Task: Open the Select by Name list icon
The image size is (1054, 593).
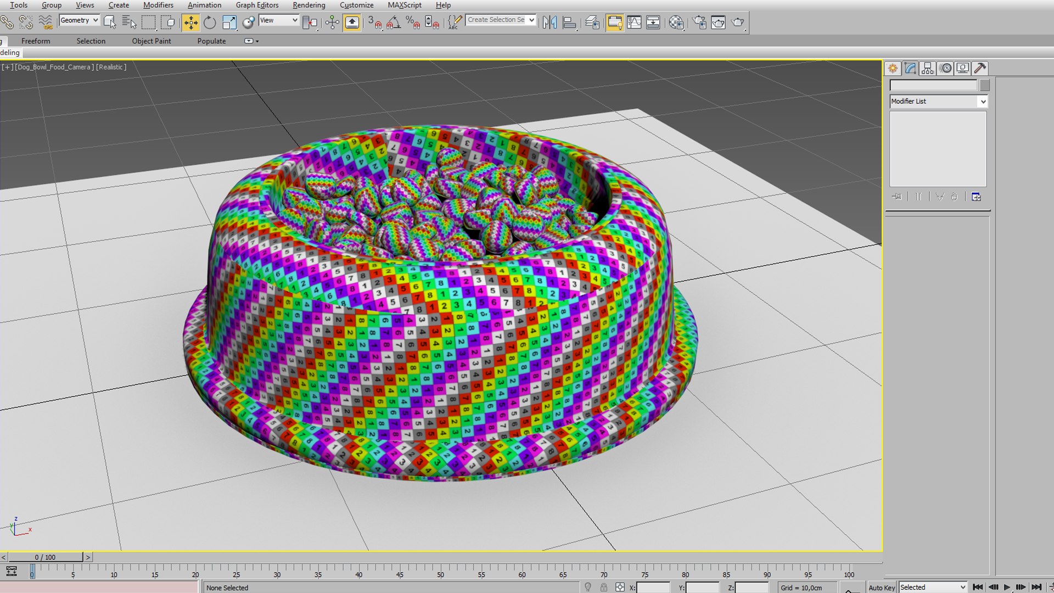Action: [129, 23]
